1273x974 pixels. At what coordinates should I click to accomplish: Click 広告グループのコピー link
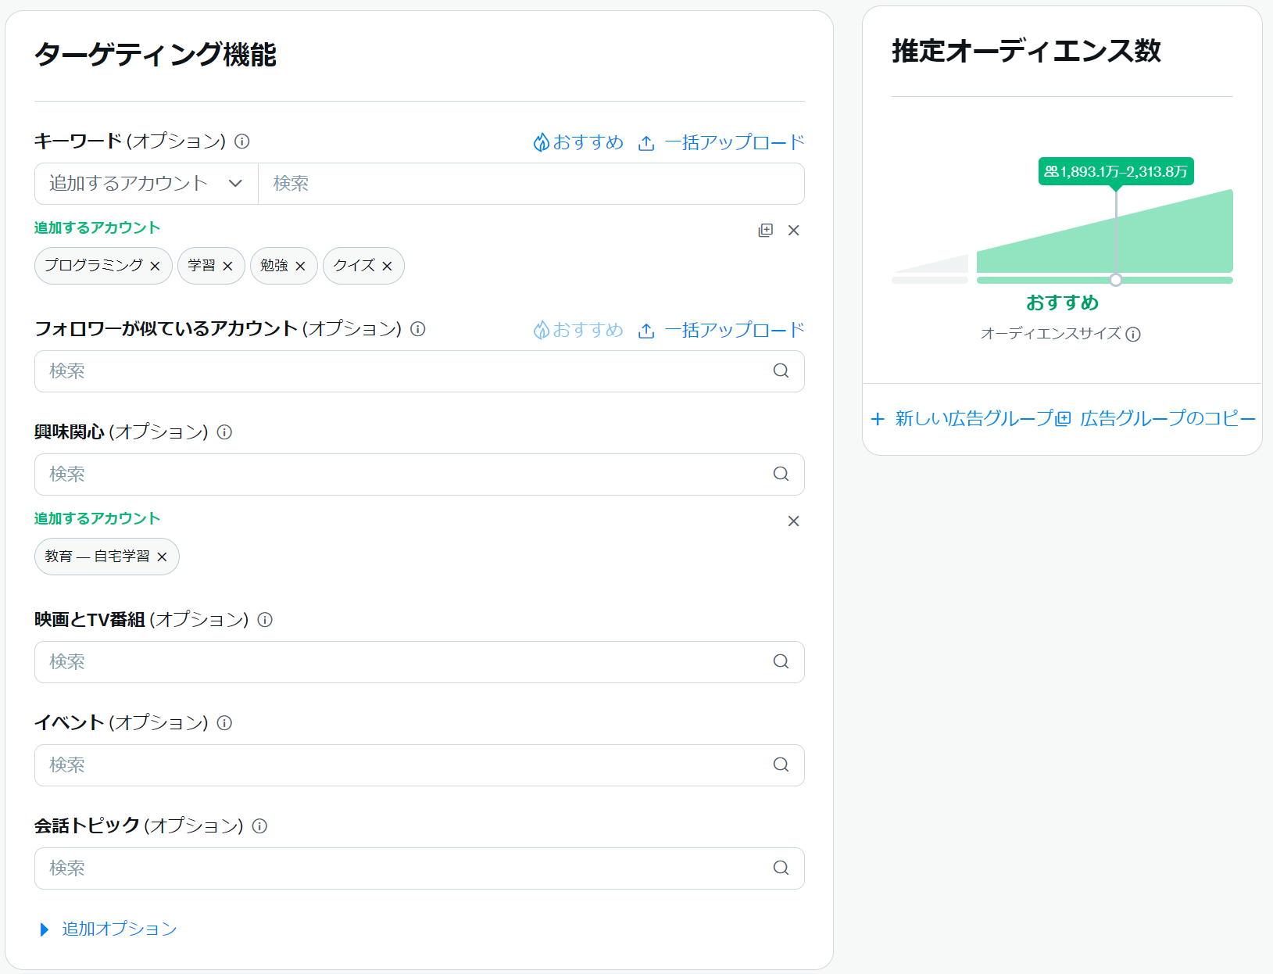point(1168,419)
